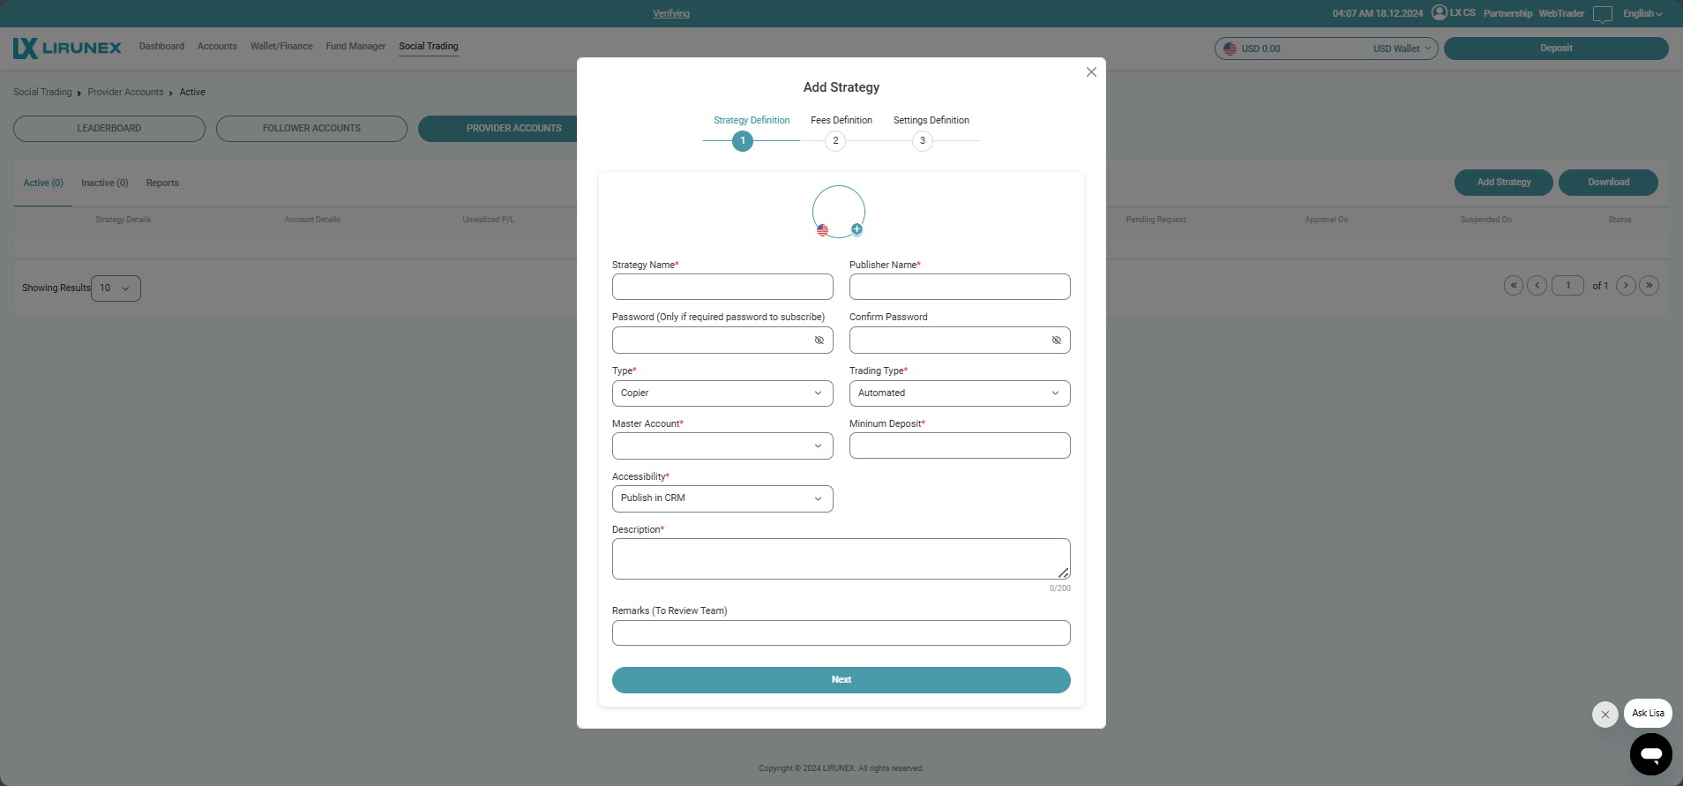Open the Accessibility dropdown
1683x786 pixels.
[x=722, y=499]
